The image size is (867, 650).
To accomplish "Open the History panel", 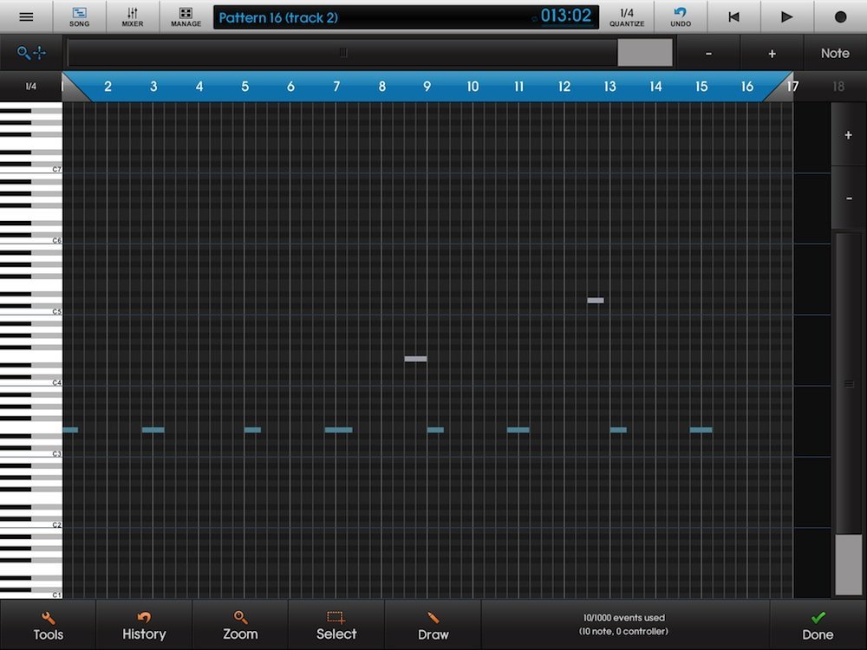I will click(144, 626).
